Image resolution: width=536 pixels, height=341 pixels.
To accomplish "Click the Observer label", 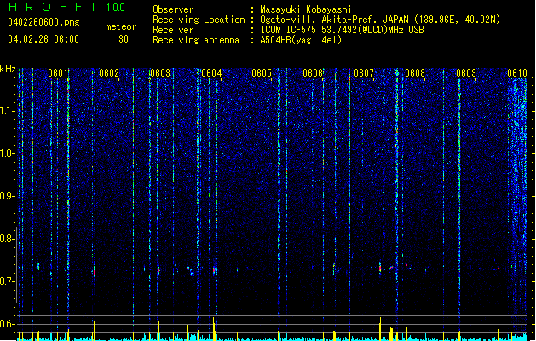I will click(173, 9).
